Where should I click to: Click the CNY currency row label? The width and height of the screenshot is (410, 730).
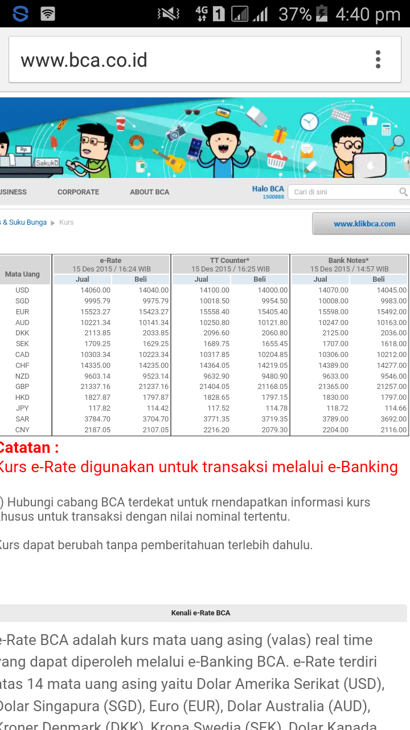click(x=22, y=430)
